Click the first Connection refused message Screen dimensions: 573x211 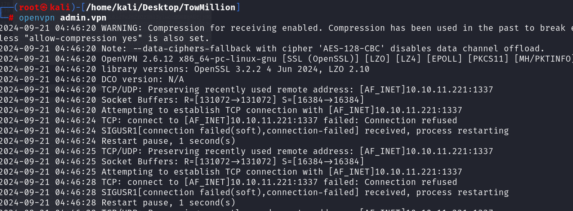point(411,121)
